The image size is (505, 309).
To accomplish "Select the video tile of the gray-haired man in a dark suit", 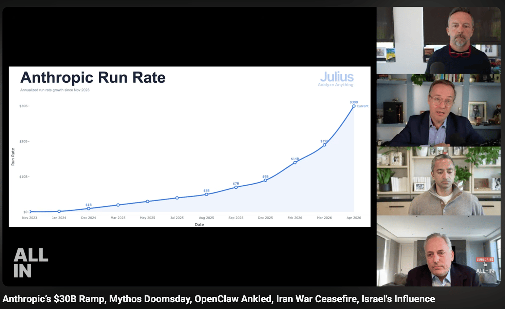I will [438, 251].
